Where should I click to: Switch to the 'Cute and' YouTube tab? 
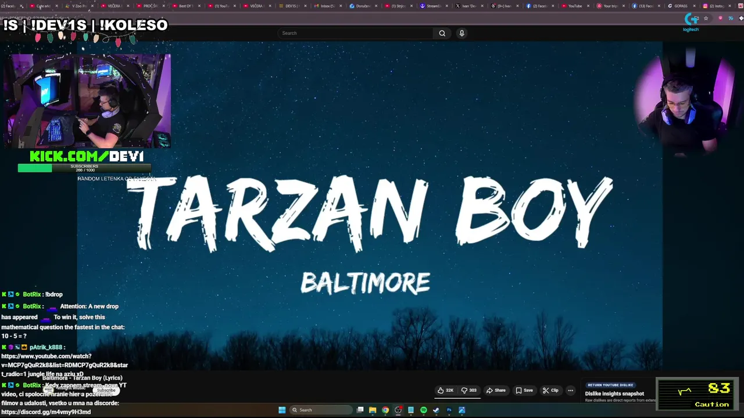(x=44, y=6)
